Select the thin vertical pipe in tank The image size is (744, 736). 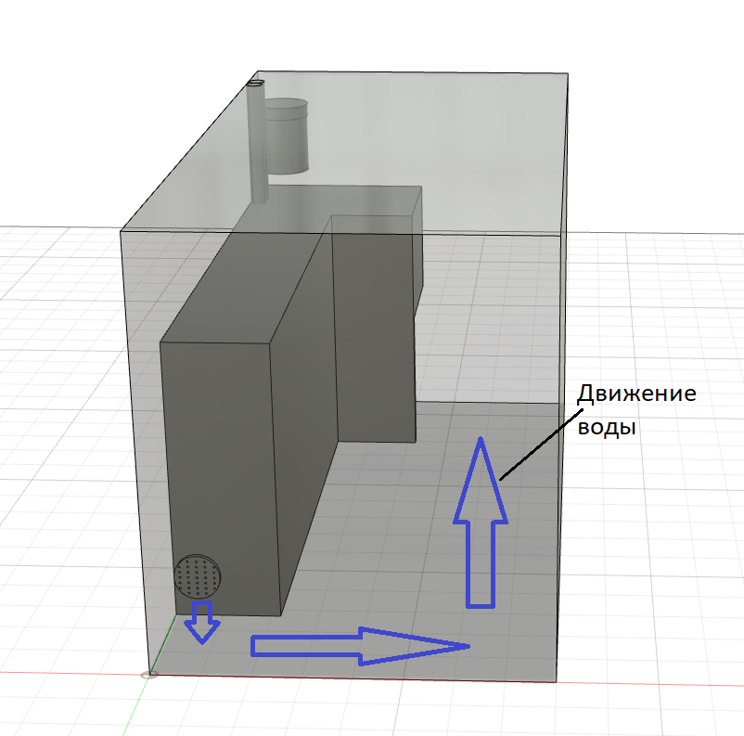[257, 141]
